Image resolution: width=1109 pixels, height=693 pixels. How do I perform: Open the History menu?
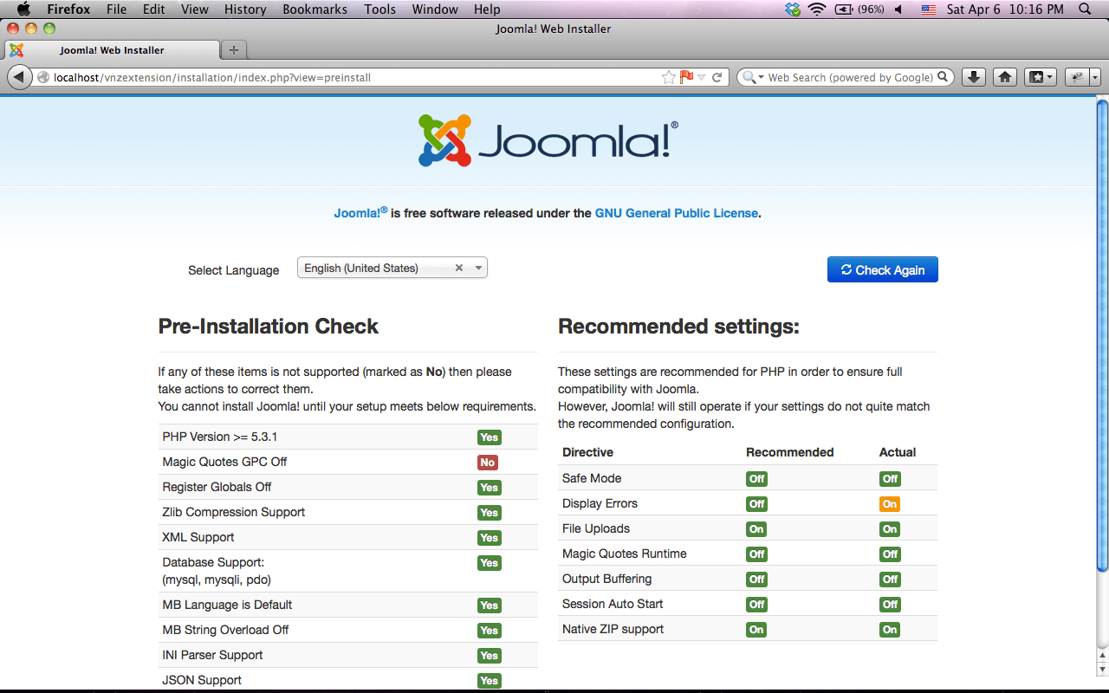click(245, 10)
